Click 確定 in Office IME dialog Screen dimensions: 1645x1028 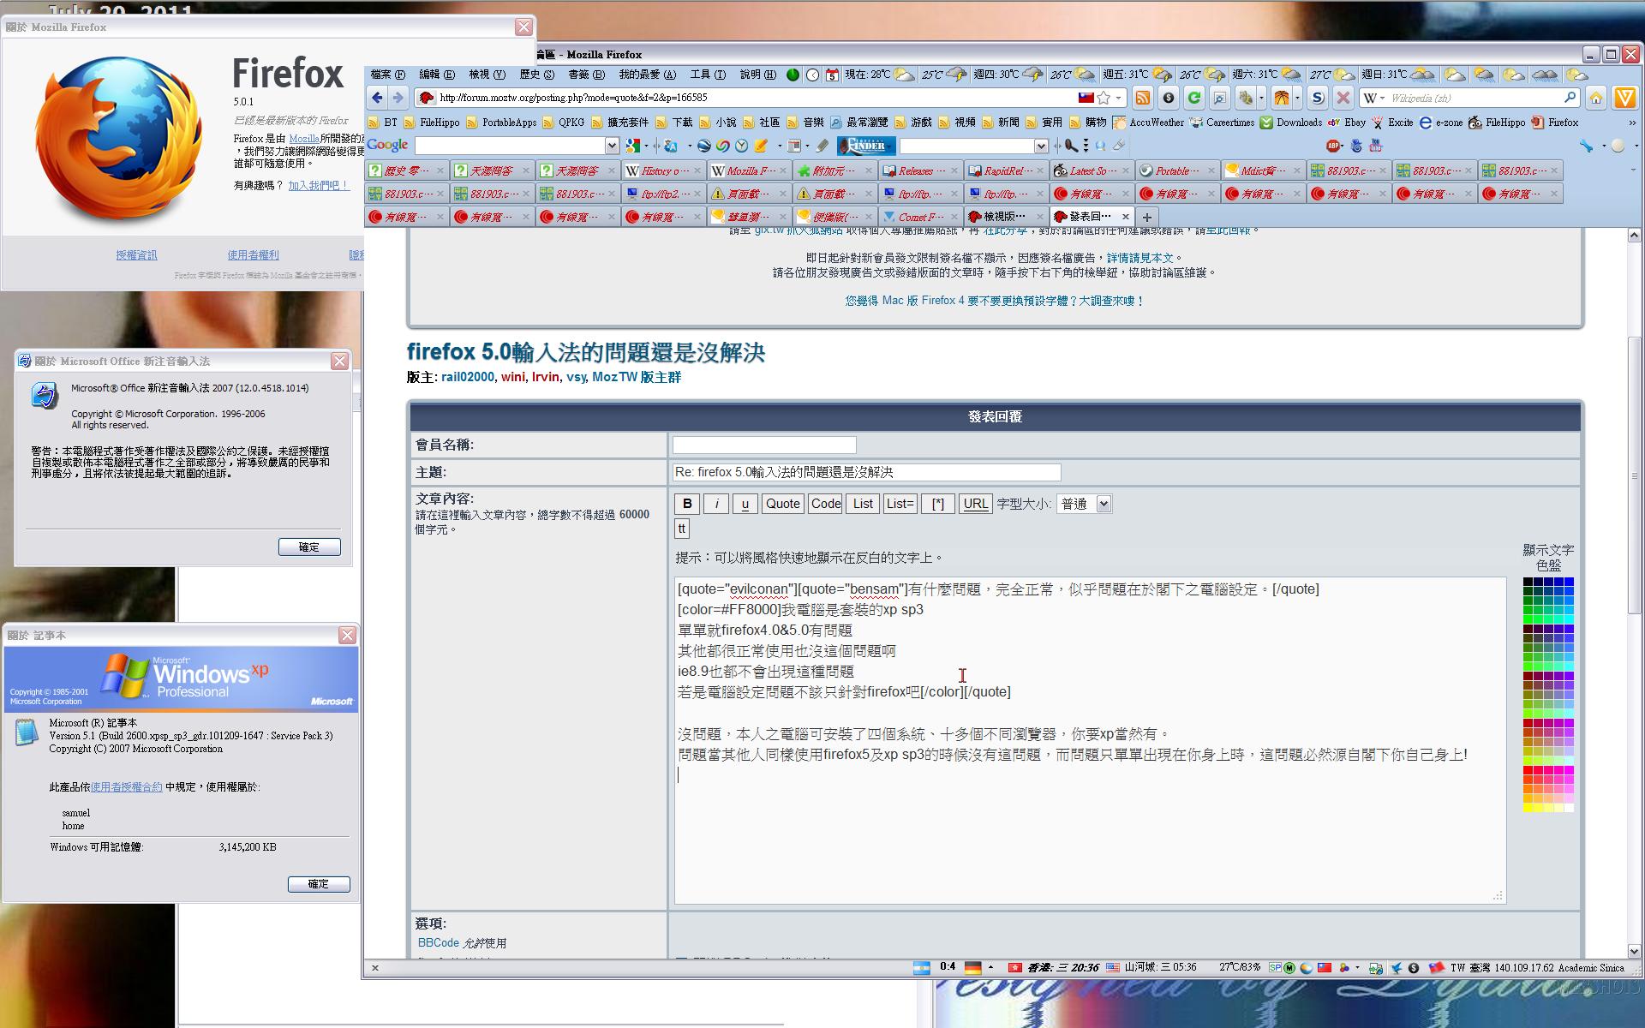pyautogui.click(x=309, y=547)
